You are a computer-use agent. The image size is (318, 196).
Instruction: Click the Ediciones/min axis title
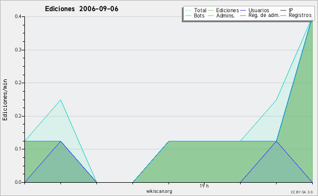coord(5,100)
